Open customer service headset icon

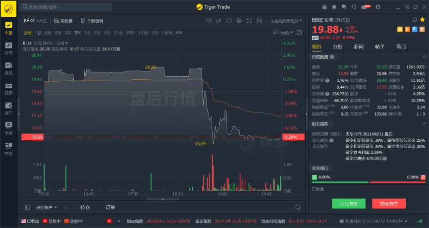coord(354,7)
